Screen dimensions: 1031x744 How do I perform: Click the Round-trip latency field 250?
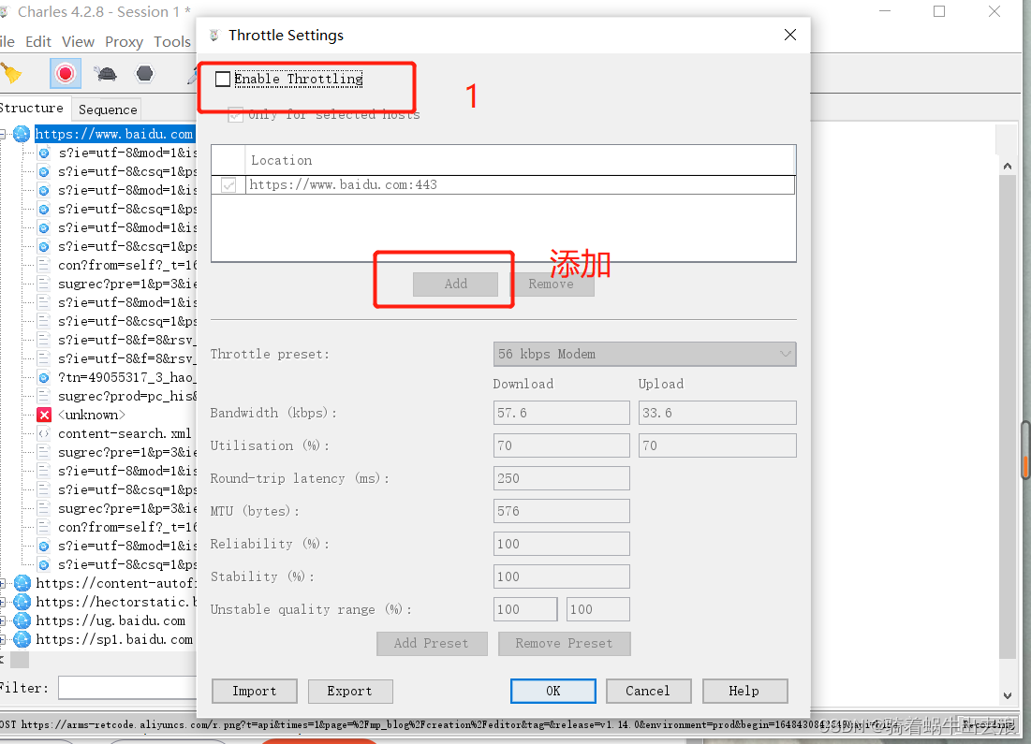562,478
